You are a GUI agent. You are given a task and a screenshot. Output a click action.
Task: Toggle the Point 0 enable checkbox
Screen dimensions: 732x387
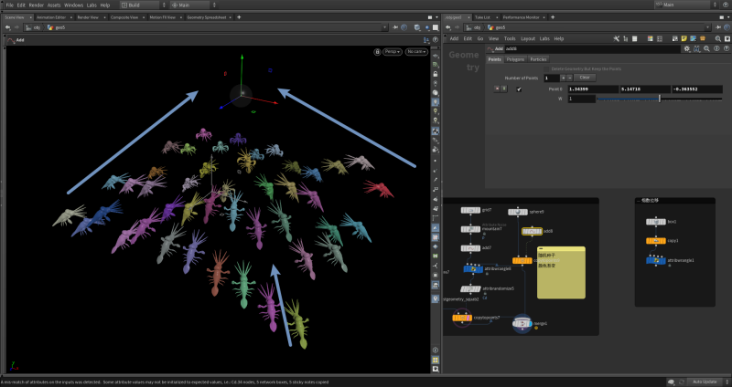pos(519,89)
